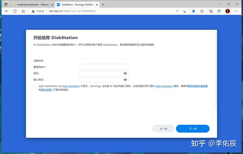Click the 上一步 button
The width and height of the screenshot is (243, 154).
point(163,129)
